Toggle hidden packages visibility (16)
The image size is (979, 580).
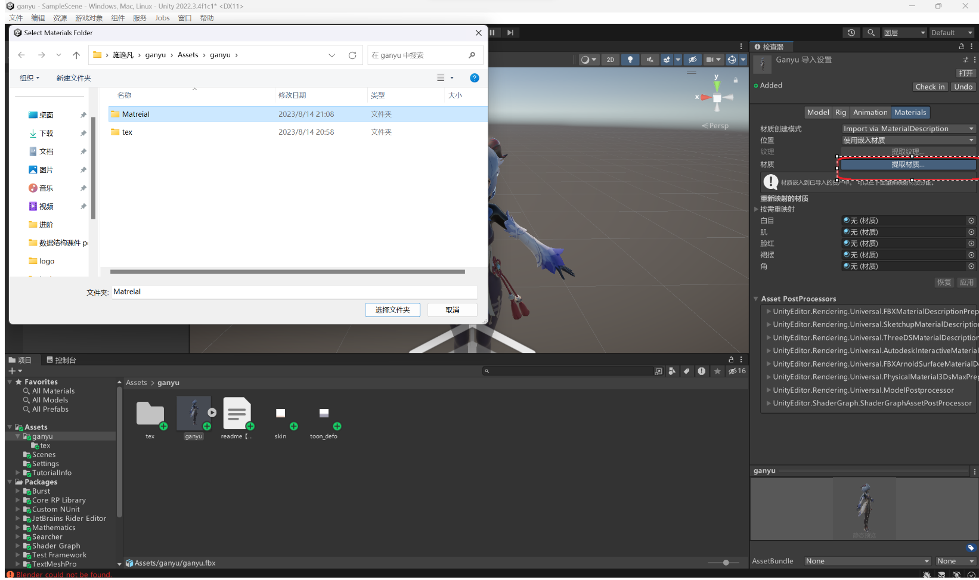737,371
